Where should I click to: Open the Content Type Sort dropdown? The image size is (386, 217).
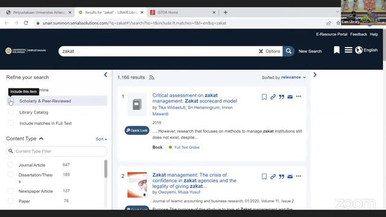click(x=101, y=139)
